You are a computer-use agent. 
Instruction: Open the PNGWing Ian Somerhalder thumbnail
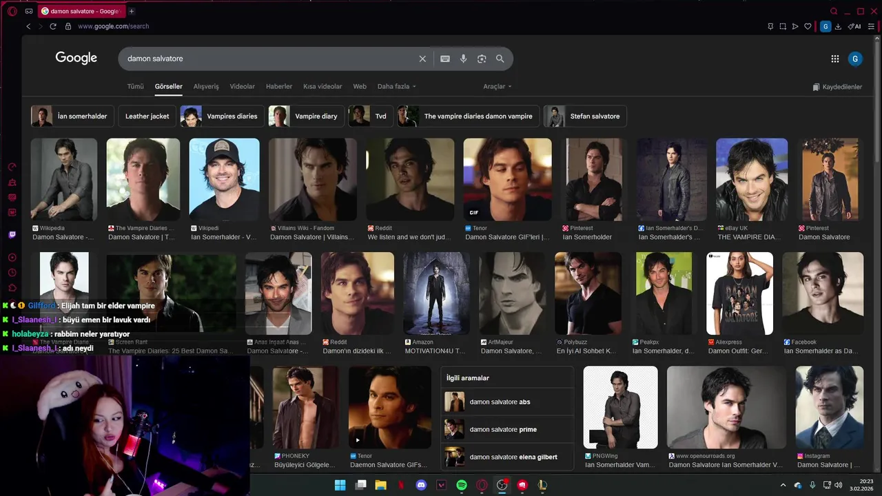pyautogui.click(x=620, y=407)
